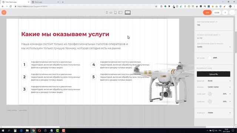Viewport: 237px width, 133px height.
Task: Select the text block beside number 3
Action: click(x=56, y=89)
